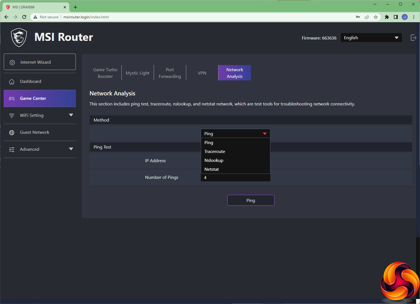Click the Number of Pings label
Viewport: 420px width, 304px height.
162,177
